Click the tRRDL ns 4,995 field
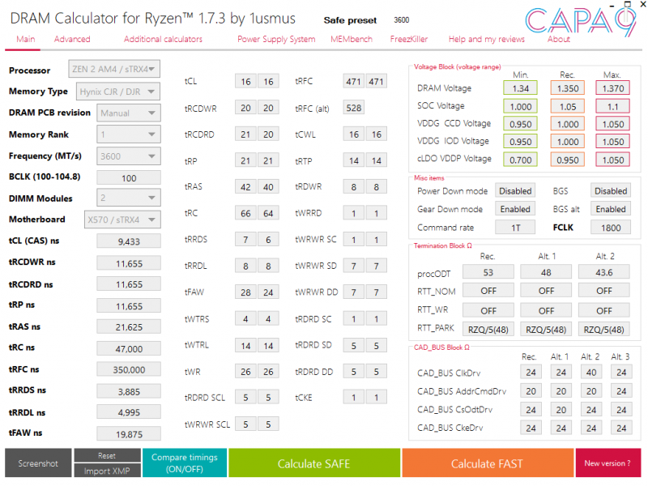 [x=129, y=412]
